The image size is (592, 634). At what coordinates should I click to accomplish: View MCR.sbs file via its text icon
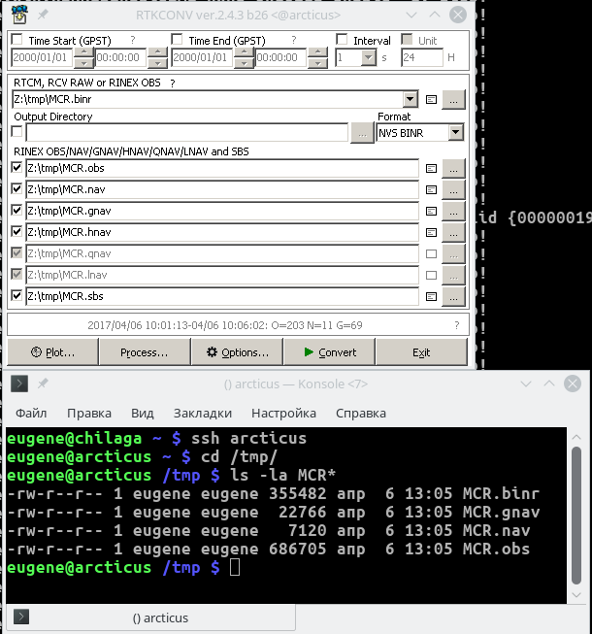pos(432,296)
